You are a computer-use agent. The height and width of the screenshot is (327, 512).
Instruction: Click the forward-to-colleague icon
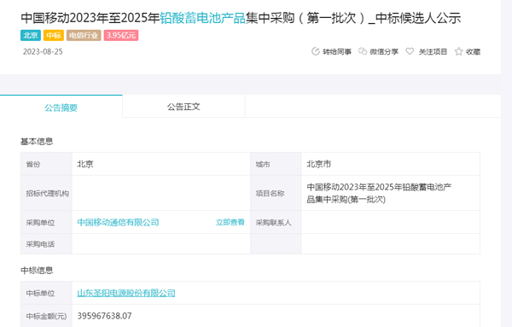[x=315, y=51]
